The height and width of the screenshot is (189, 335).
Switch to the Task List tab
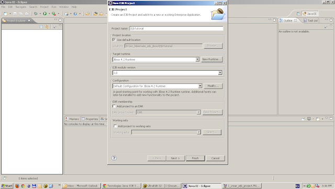[x=310, y=20]
